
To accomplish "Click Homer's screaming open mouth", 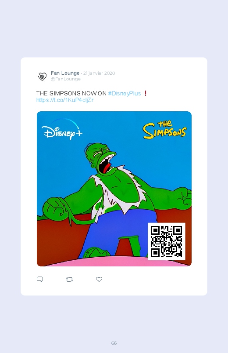I will point(105,165).
